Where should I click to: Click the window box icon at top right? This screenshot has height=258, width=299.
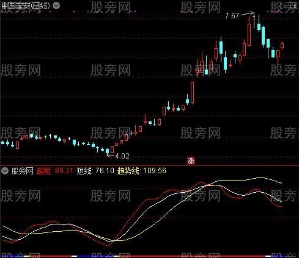(x=293, y=5)
